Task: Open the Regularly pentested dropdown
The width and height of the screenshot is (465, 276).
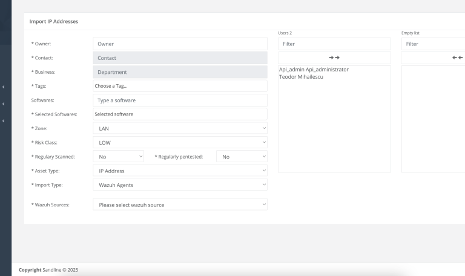Action: click(242, 157)
